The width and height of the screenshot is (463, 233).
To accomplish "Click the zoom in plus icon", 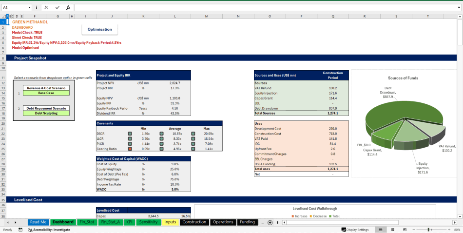I will pyautogui.click(x=449, y=230).
